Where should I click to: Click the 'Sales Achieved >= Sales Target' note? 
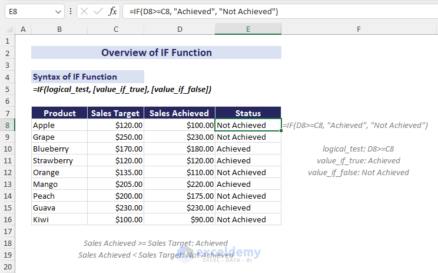pyautogui.click(x=155, y=243)
